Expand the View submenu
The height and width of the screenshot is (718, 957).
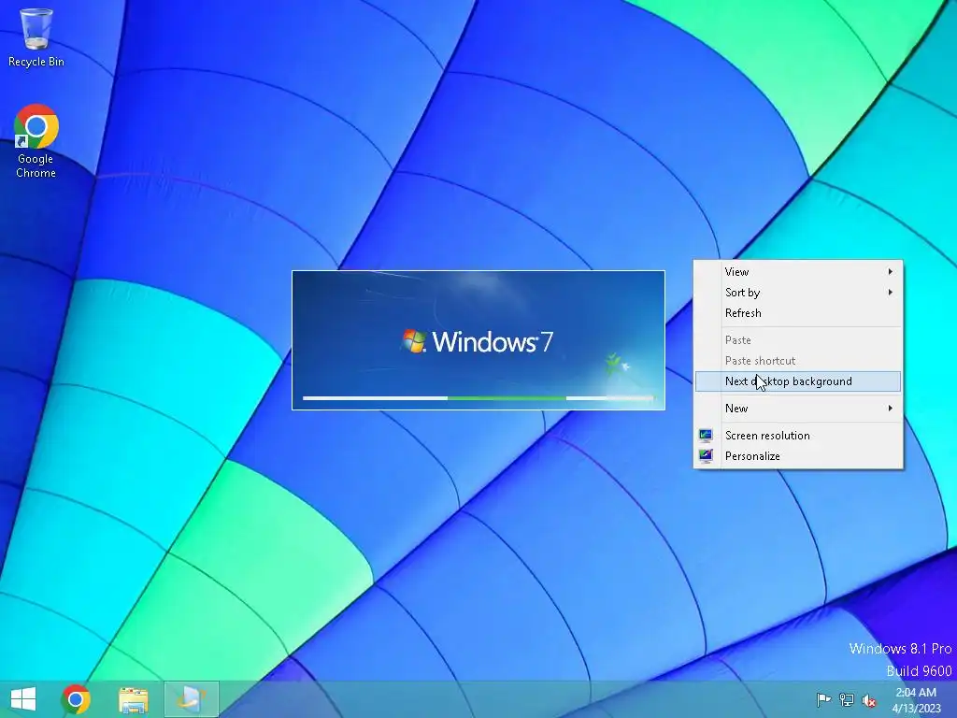[x=798, y=272]
